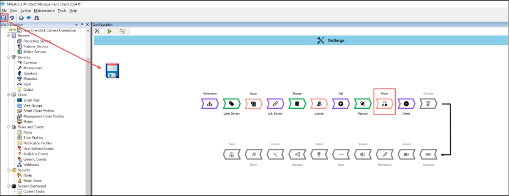Image resolution: width=509 pixels, height=196 pixels.
Task: Open the Tools menu
Action: point(62,11)
